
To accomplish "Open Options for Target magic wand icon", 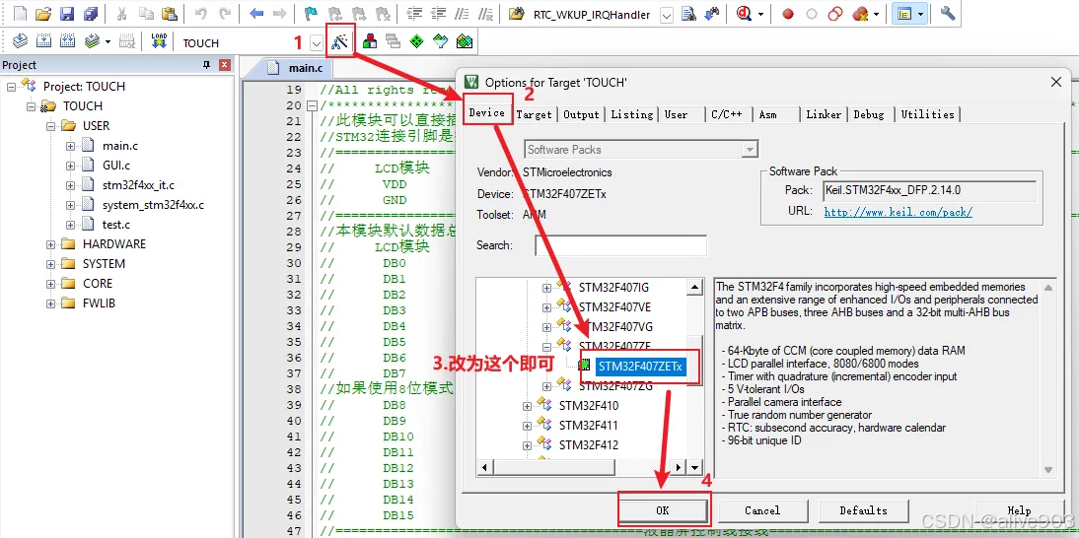I will [338, 42].
